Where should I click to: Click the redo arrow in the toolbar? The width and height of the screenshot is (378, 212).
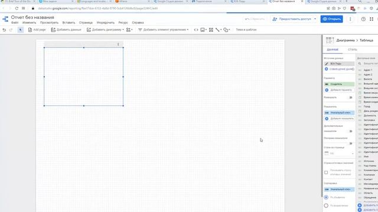pyautogui.click(x=11, y=30)
